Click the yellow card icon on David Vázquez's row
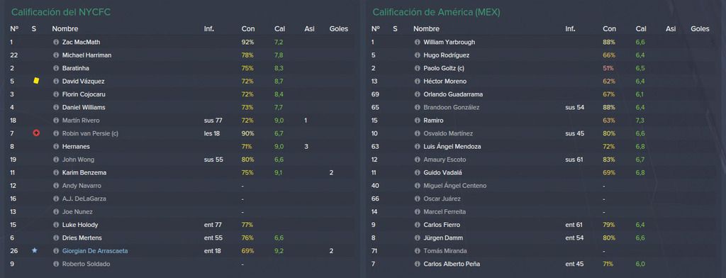Image resolution: width=726 pixels, height=278 pixels. point(36,81)
